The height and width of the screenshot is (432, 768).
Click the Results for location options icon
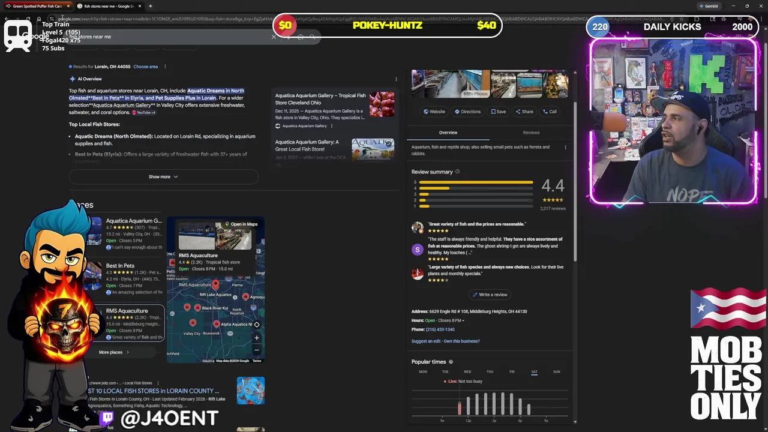click(x=165, y=67)
